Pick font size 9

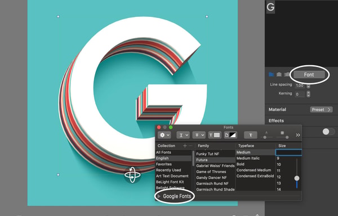[278, 158]
